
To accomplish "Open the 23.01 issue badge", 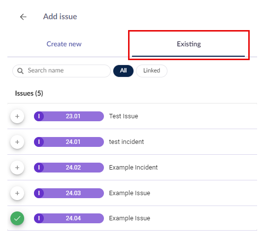I will point(69,116).
